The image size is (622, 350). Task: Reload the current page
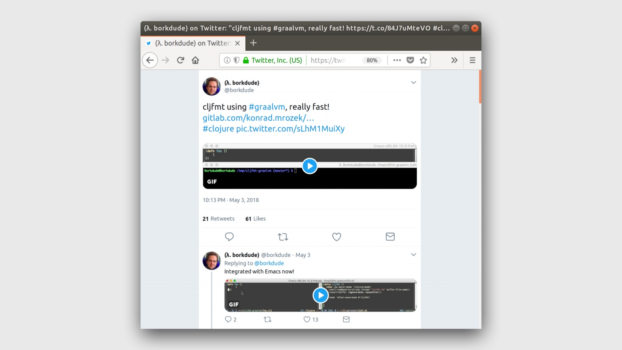pyautogui.click(x=180, y=60)
